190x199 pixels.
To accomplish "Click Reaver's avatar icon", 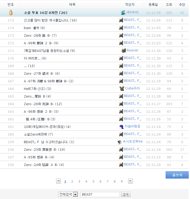I will pos(124,50).
